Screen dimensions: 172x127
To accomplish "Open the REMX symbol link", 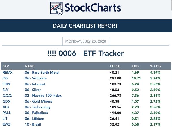I will [7, 73].
